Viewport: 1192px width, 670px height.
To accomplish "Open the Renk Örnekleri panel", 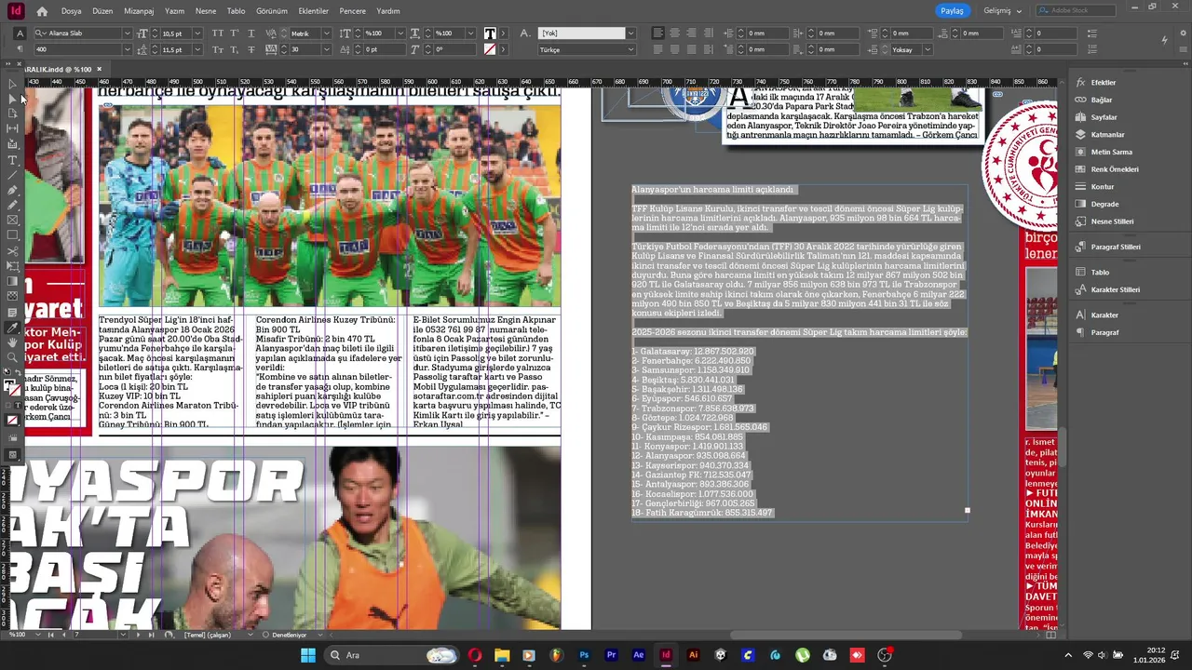I will pyautogui.click(x=1114, y=169).
